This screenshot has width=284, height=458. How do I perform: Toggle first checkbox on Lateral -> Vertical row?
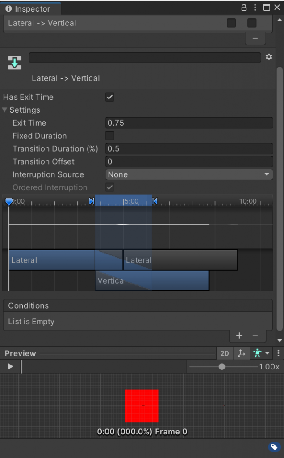click(231, 23)
